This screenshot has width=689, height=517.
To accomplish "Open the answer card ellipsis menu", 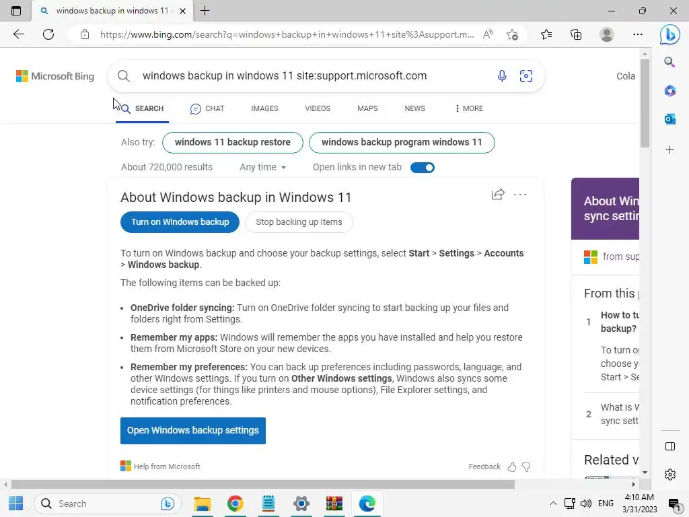I will (520, 195).
